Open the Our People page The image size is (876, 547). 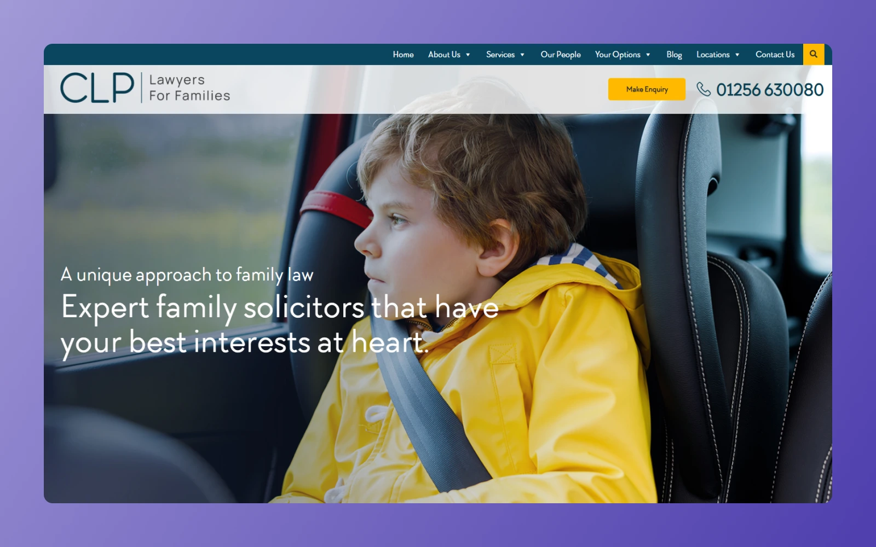click(561, 55)
